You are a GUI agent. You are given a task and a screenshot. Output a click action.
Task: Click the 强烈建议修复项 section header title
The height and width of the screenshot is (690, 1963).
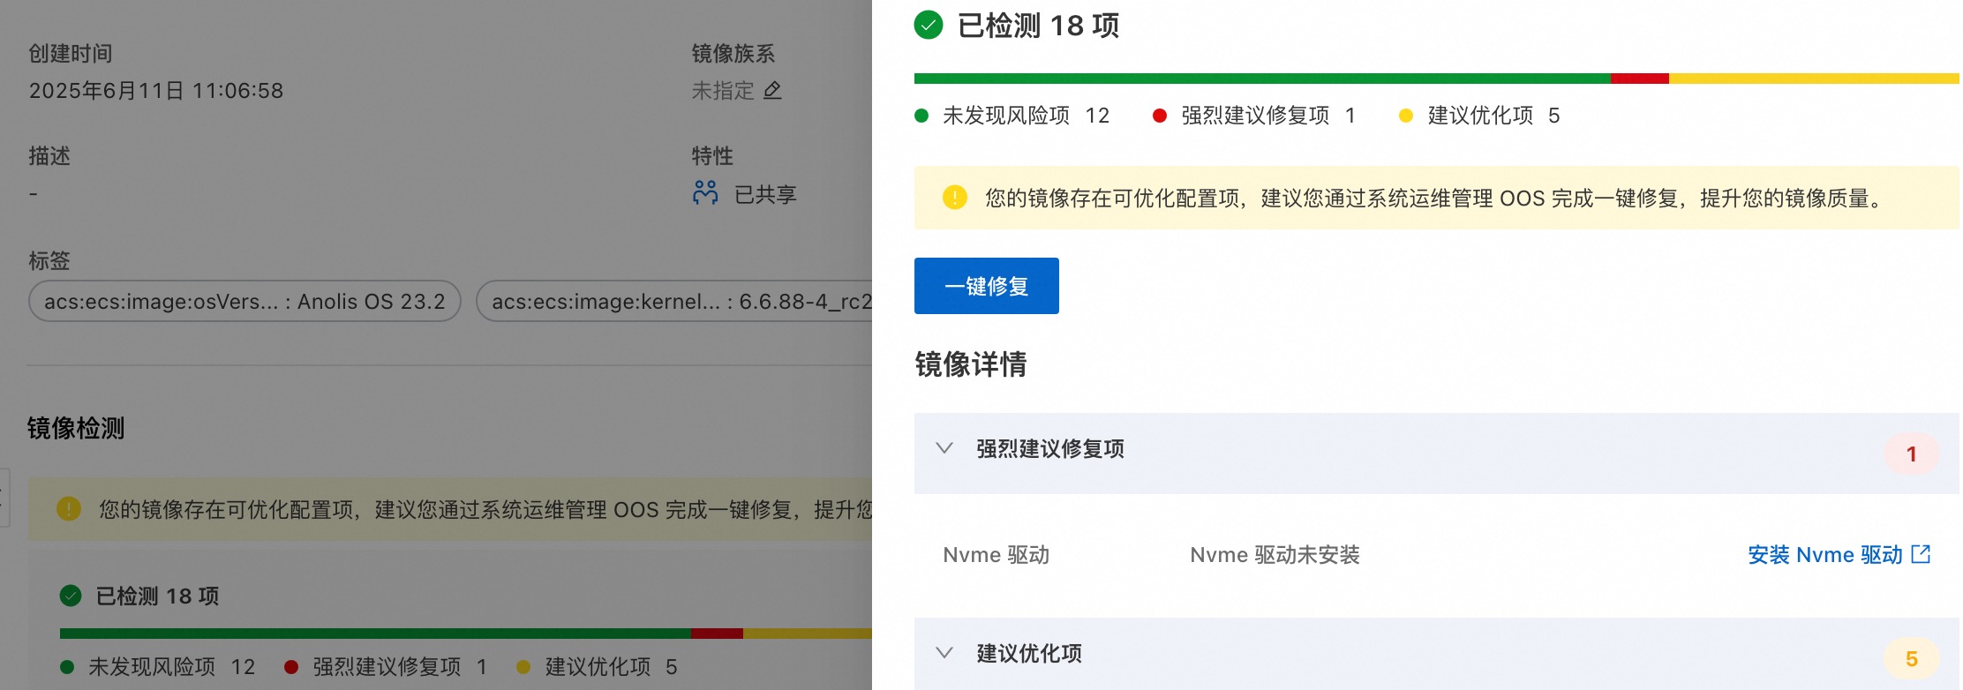click(1049, 449)
